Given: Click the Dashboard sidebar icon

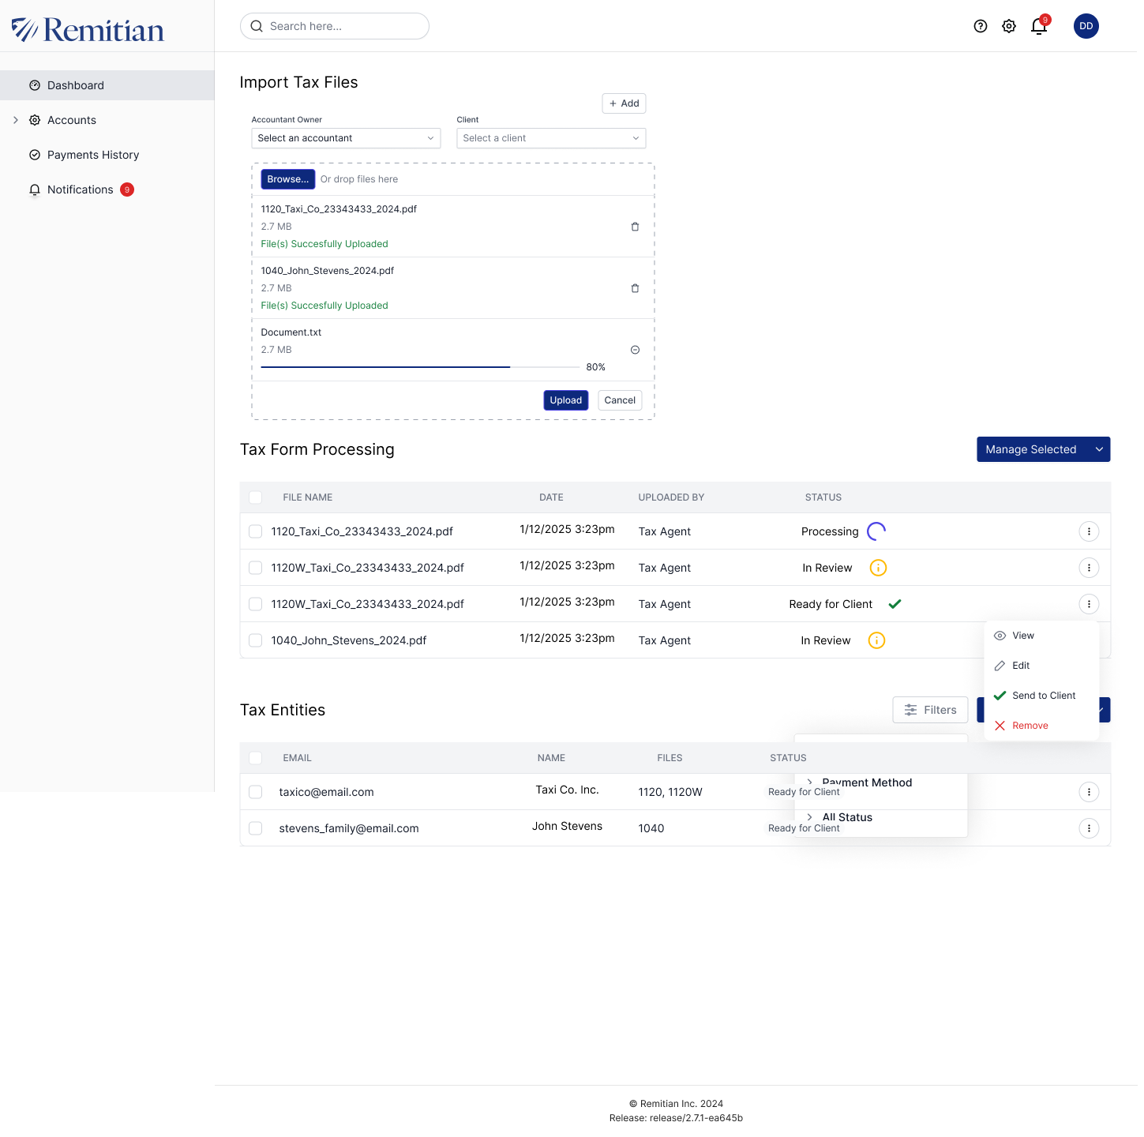Looking at the screenshot, I should pos(35,85).
